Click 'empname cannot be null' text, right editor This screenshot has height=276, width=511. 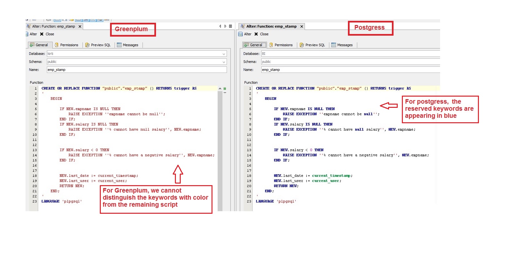348,114
